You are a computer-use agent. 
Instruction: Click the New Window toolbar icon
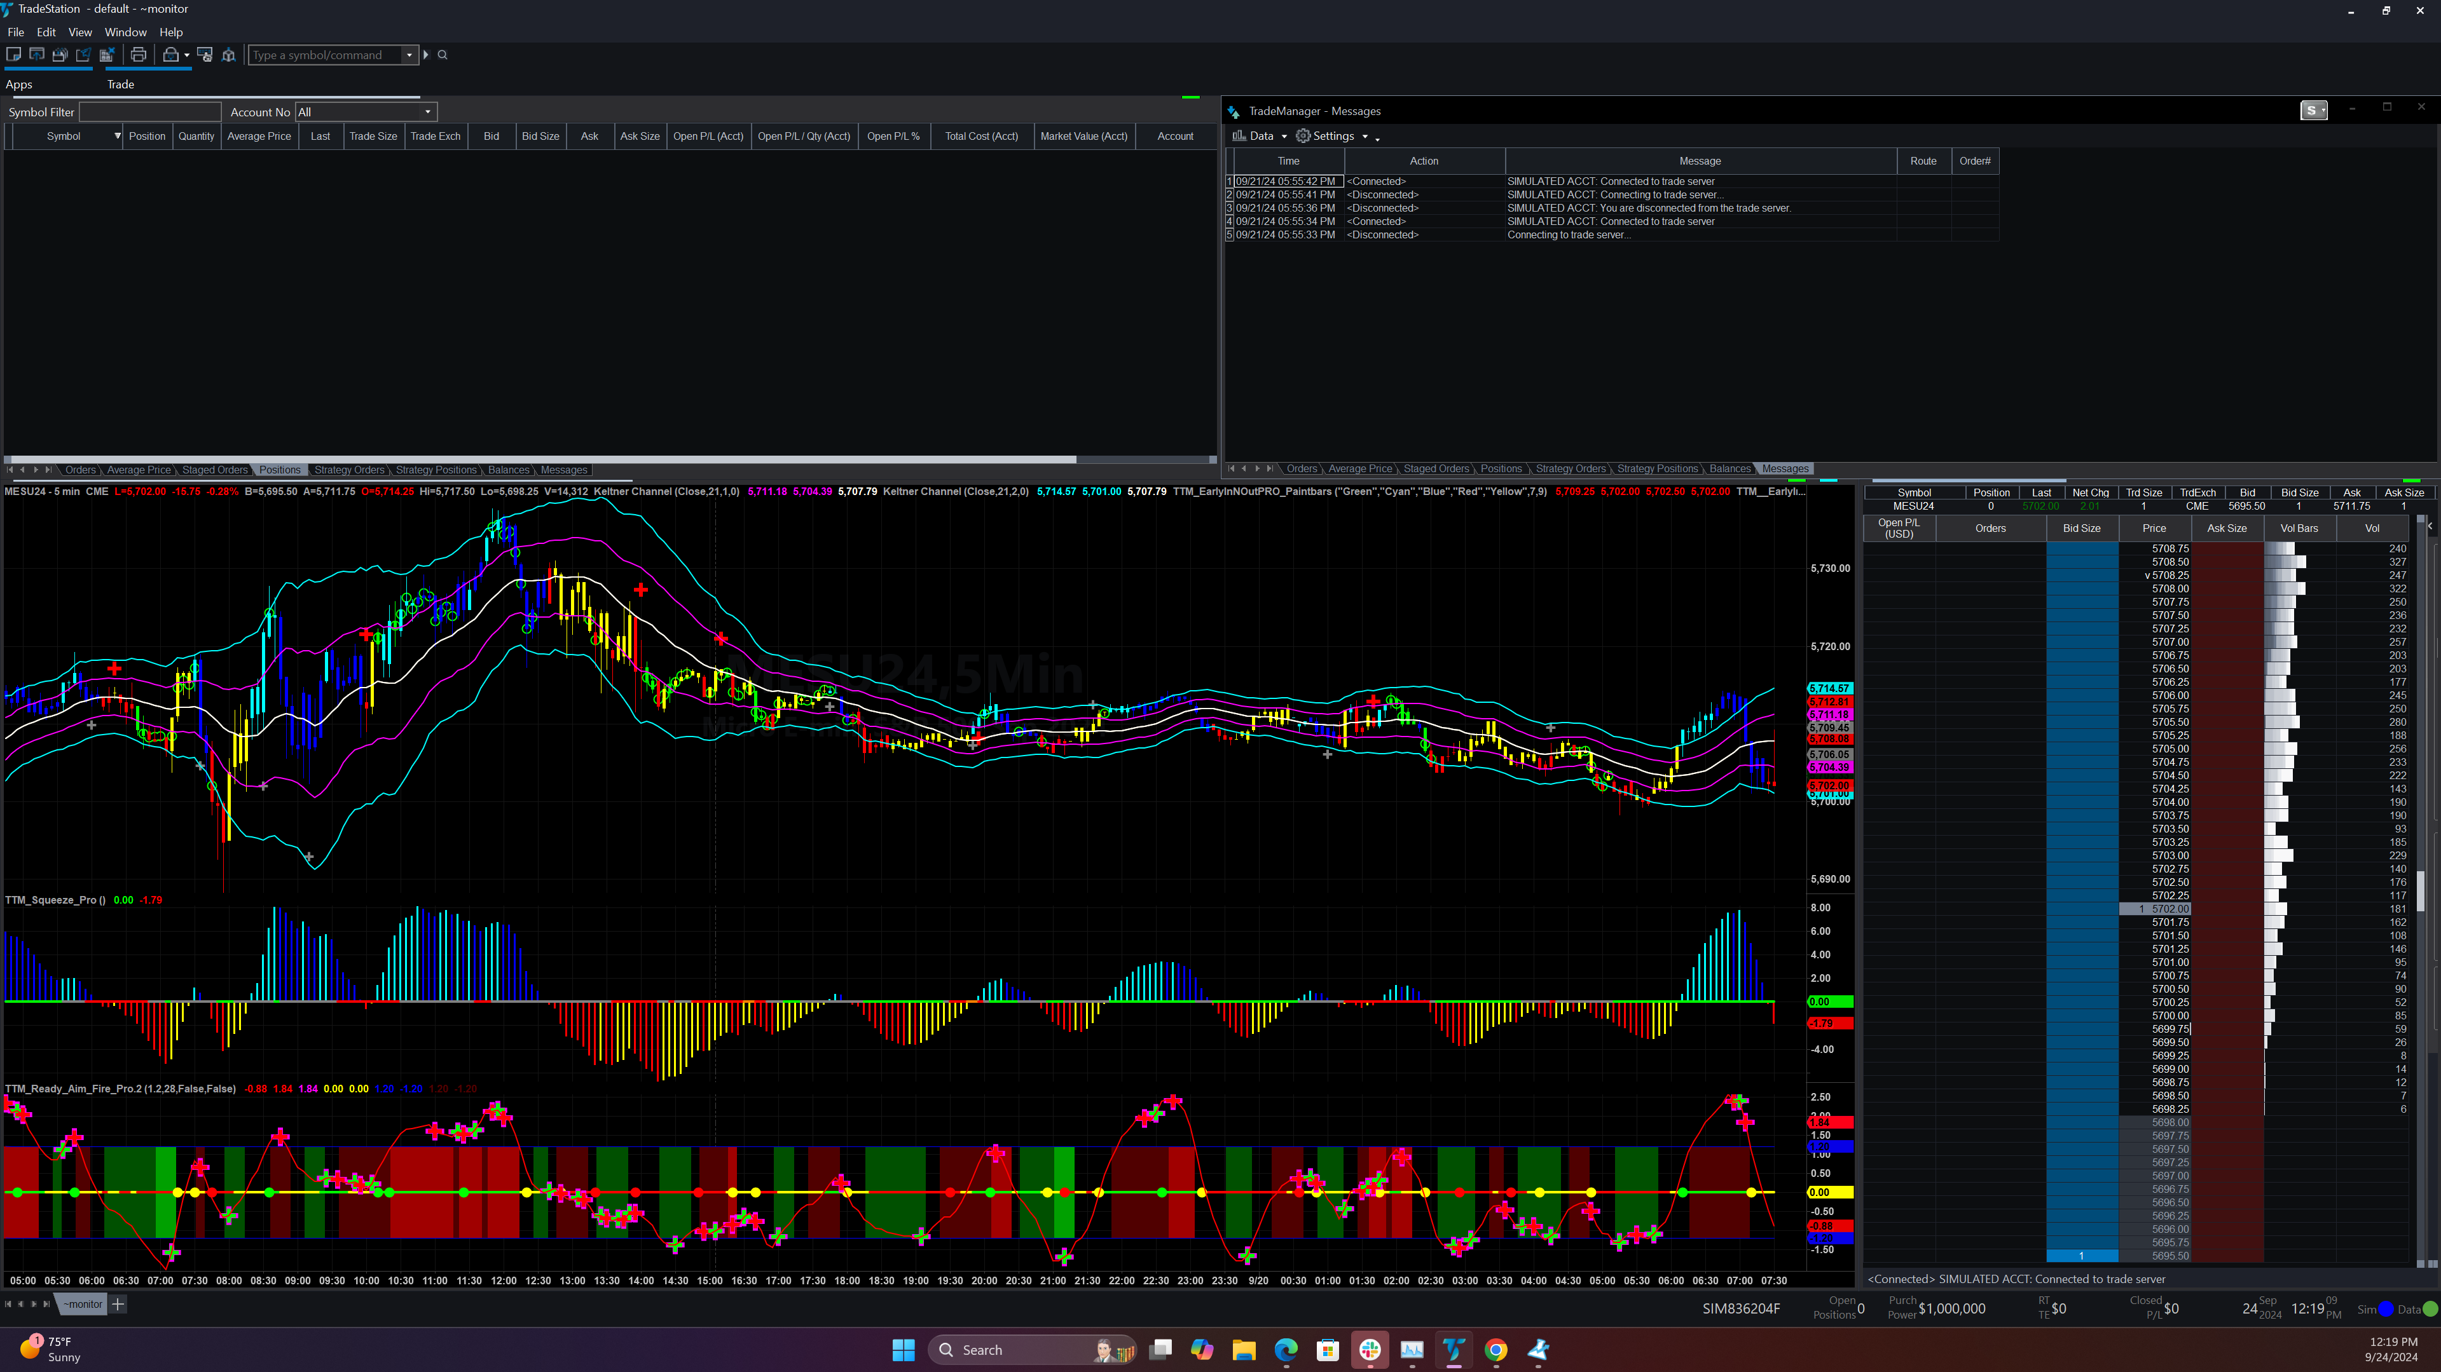coord(14,55)
